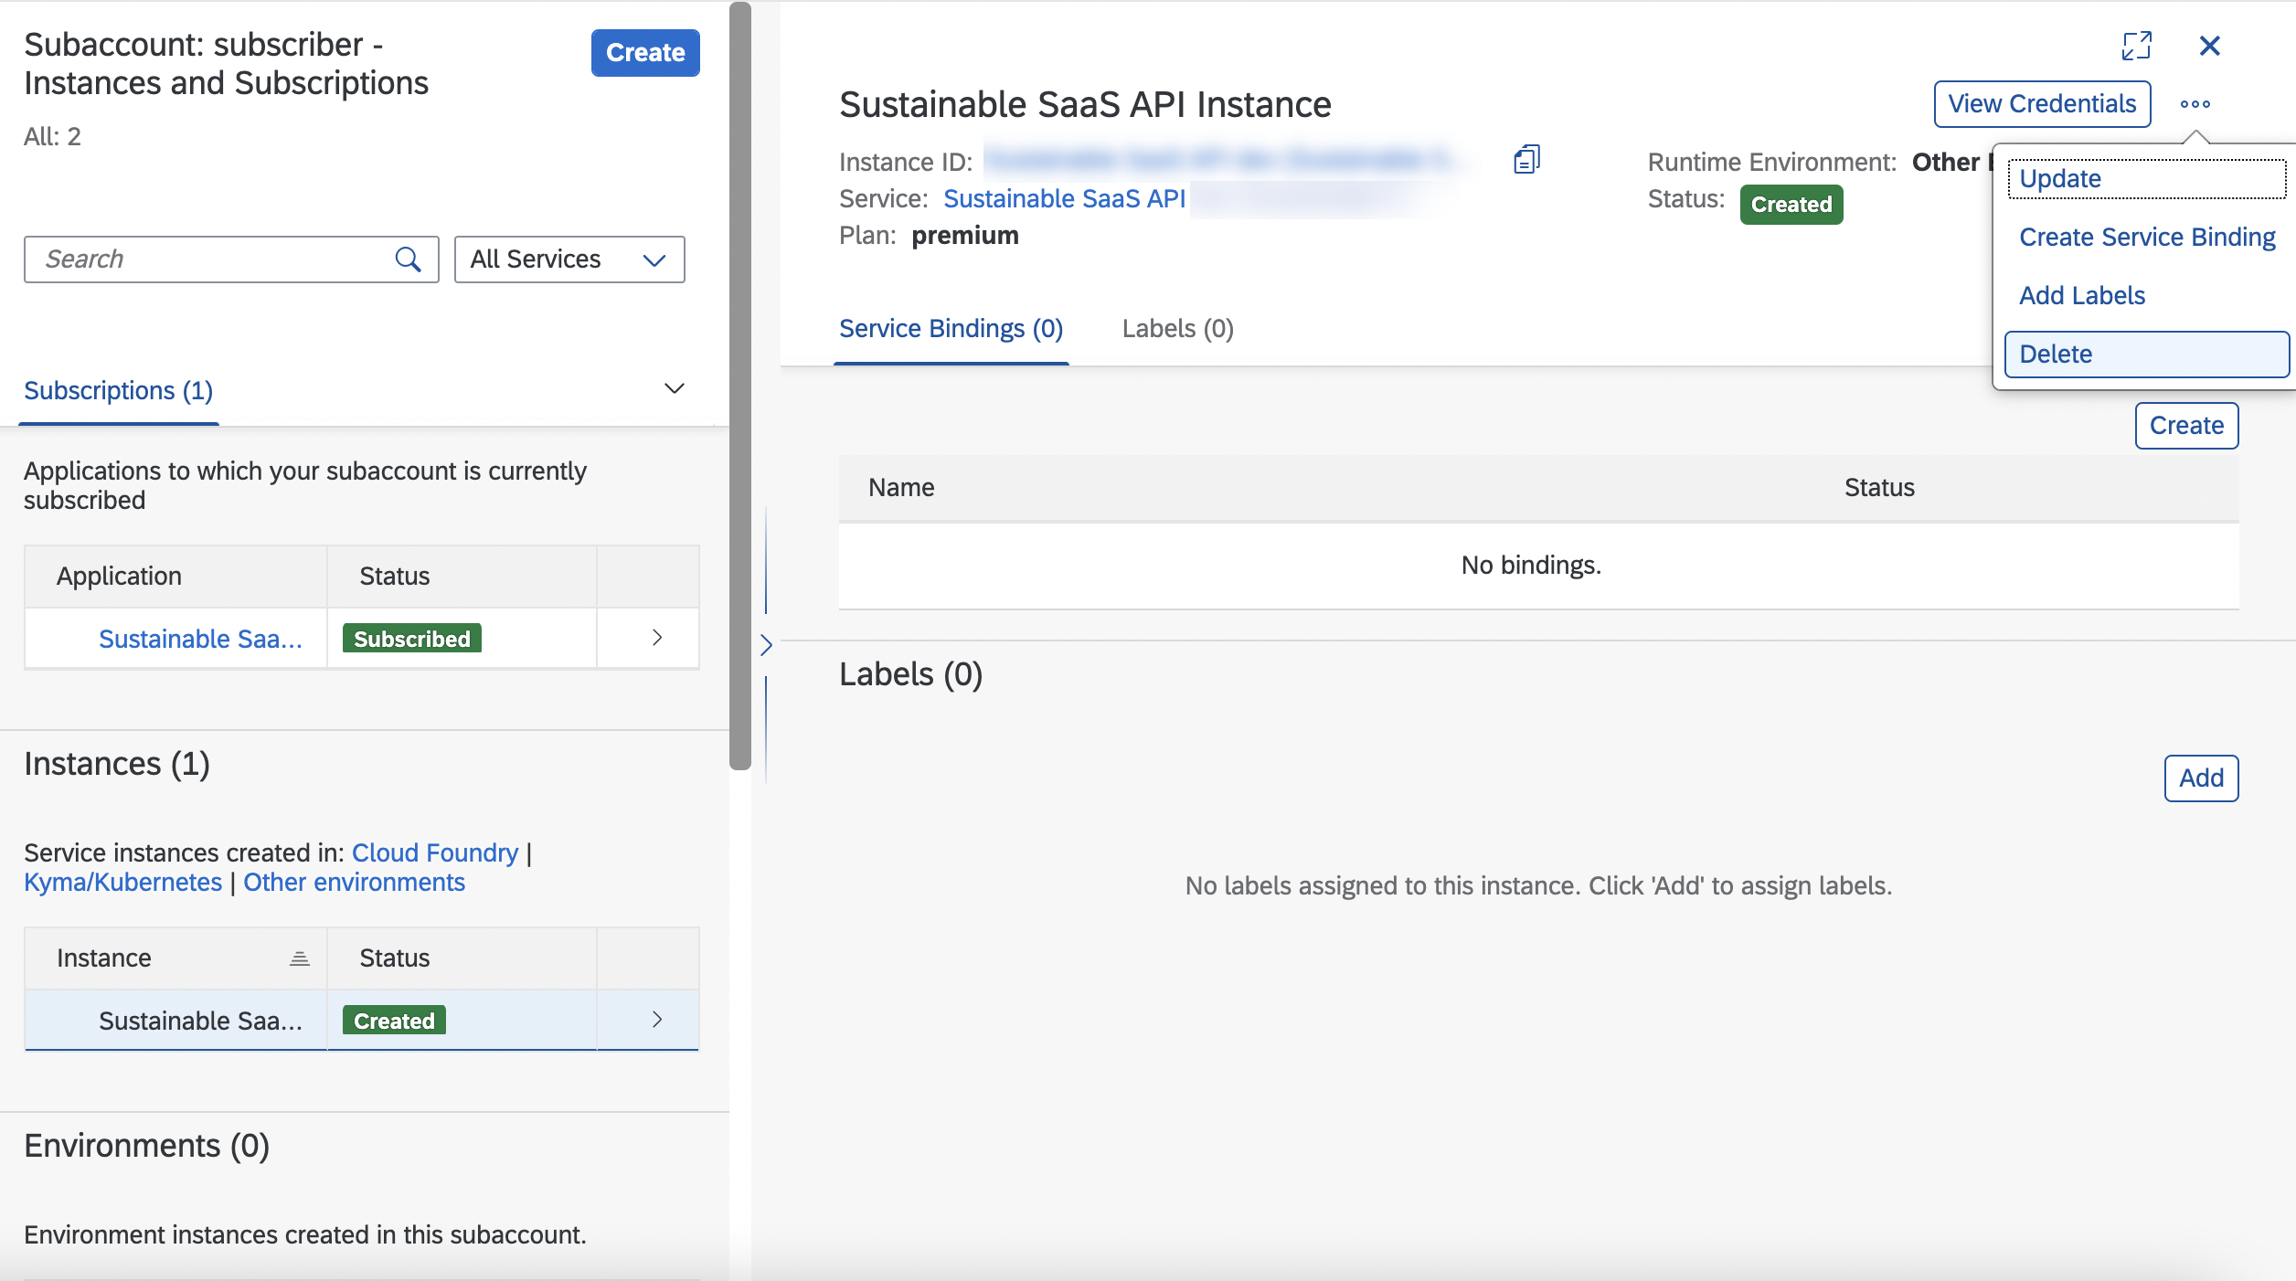Click the panel splitter expand arrow
This screenshot has width=2296, height=1281.
[766, 645]
